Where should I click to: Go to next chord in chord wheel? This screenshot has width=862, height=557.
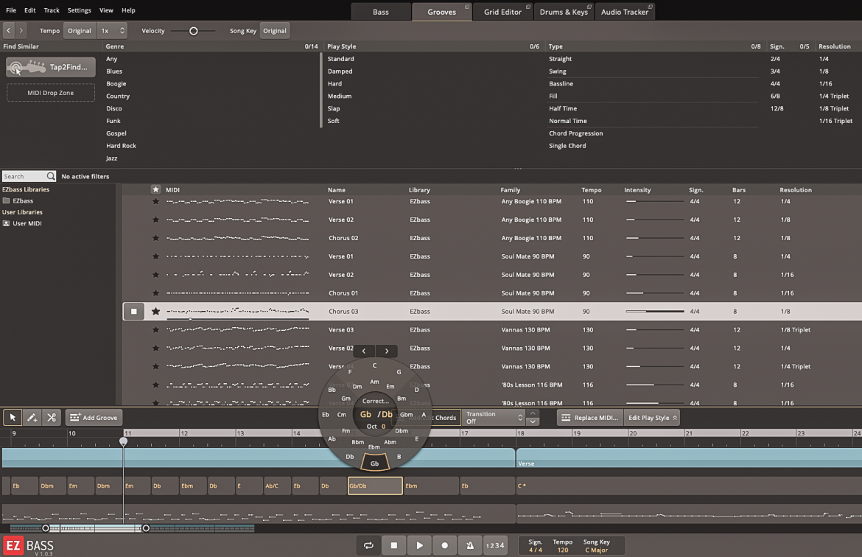387,351
